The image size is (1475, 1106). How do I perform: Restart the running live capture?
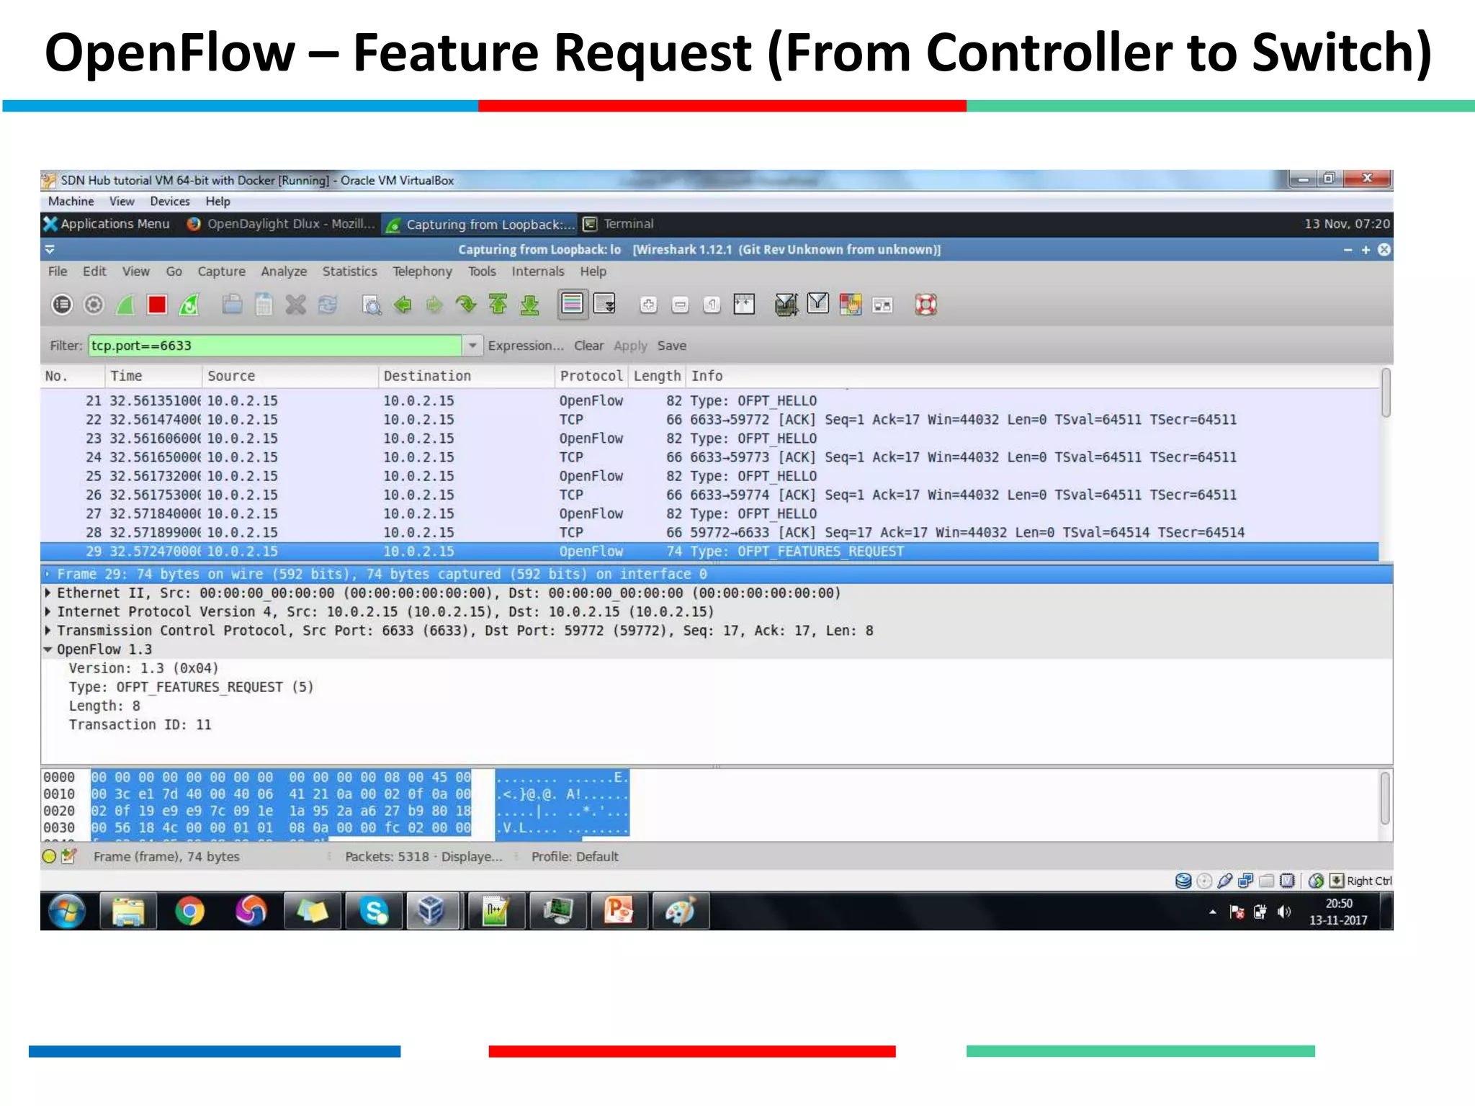(x=189, y=305)
